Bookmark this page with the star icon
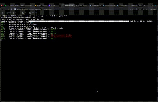Viewport: 158px width, 102px height. click(130, 9)
